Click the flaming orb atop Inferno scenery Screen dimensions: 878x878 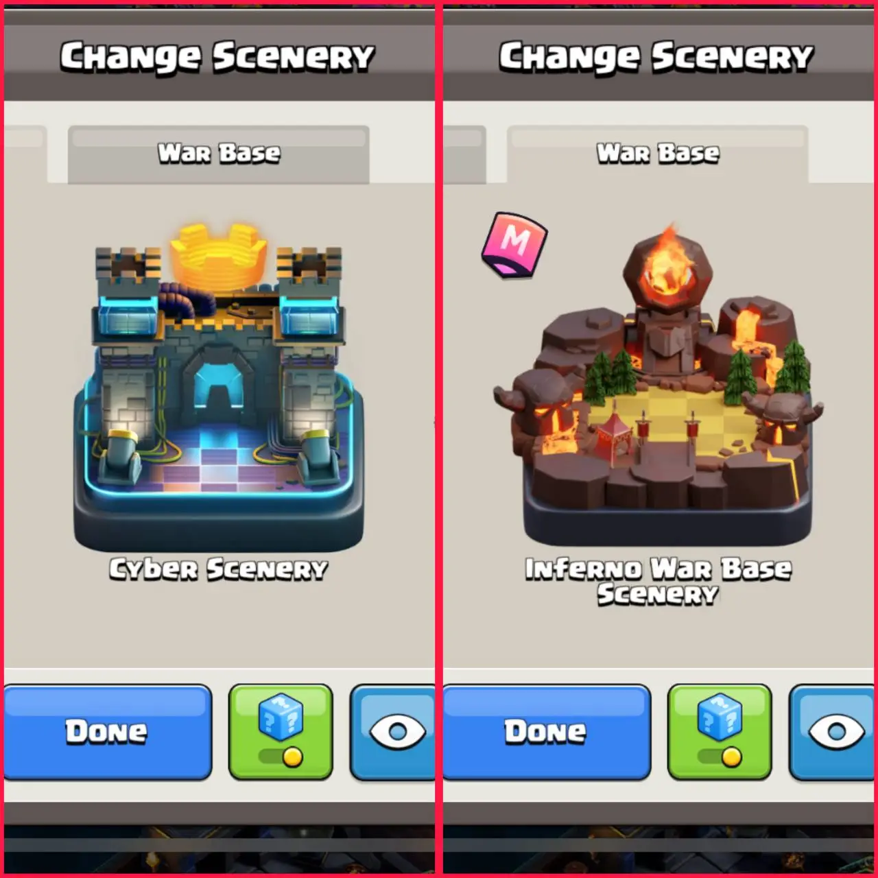pos(667,268)
